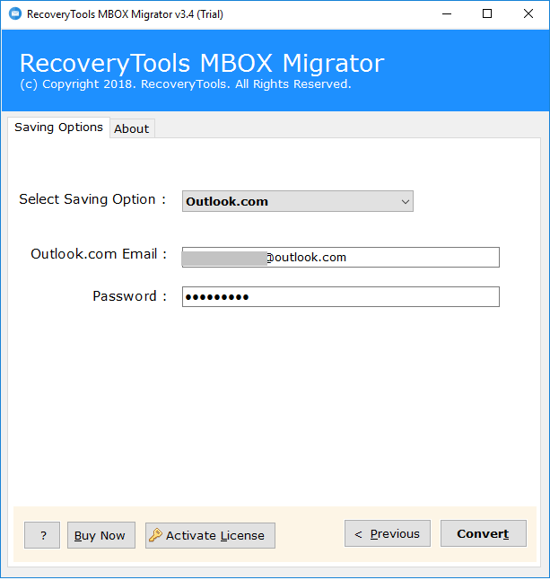The height and width of the screenshot is (580, 550).
Task: Close the MBOX Migrator window
Action: 528,14
